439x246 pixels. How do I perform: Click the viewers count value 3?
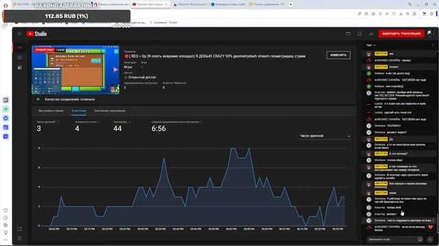point(38,128)
